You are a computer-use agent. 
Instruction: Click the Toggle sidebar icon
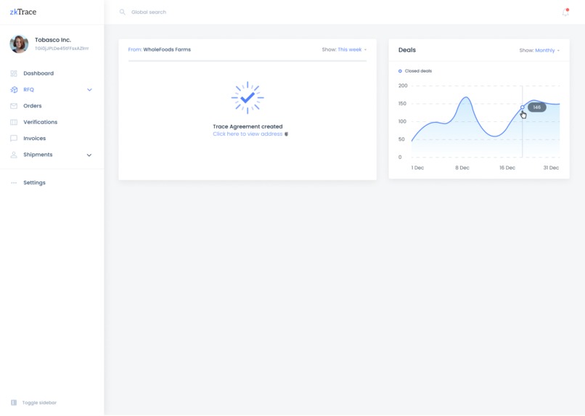coord(14,402)
